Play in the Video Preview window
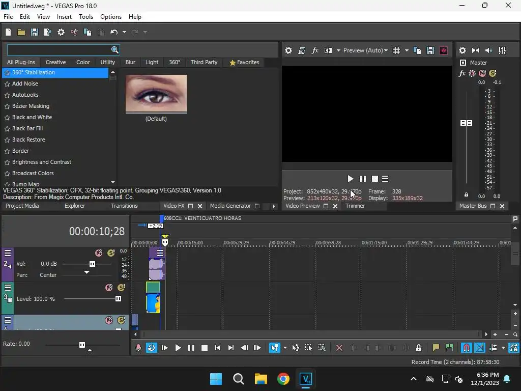The height and width of the screenshot is (391, 521). point(350,179)
